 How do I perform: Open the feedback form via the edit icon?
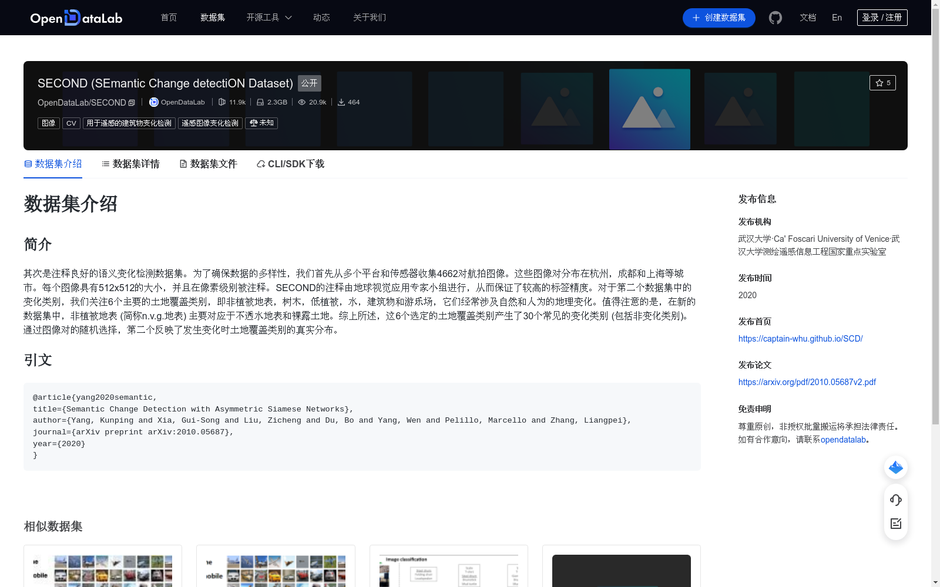[x=895, y=524]
